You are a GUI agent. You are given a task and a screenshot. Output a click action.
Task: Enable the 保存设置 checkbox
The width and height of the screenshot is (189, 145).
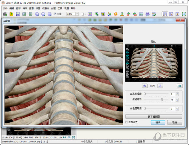127,122
